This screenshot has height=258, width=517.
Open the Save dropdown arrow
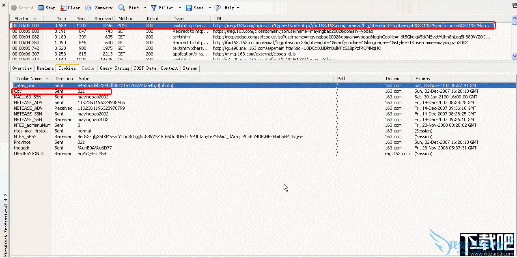(209, 7)
